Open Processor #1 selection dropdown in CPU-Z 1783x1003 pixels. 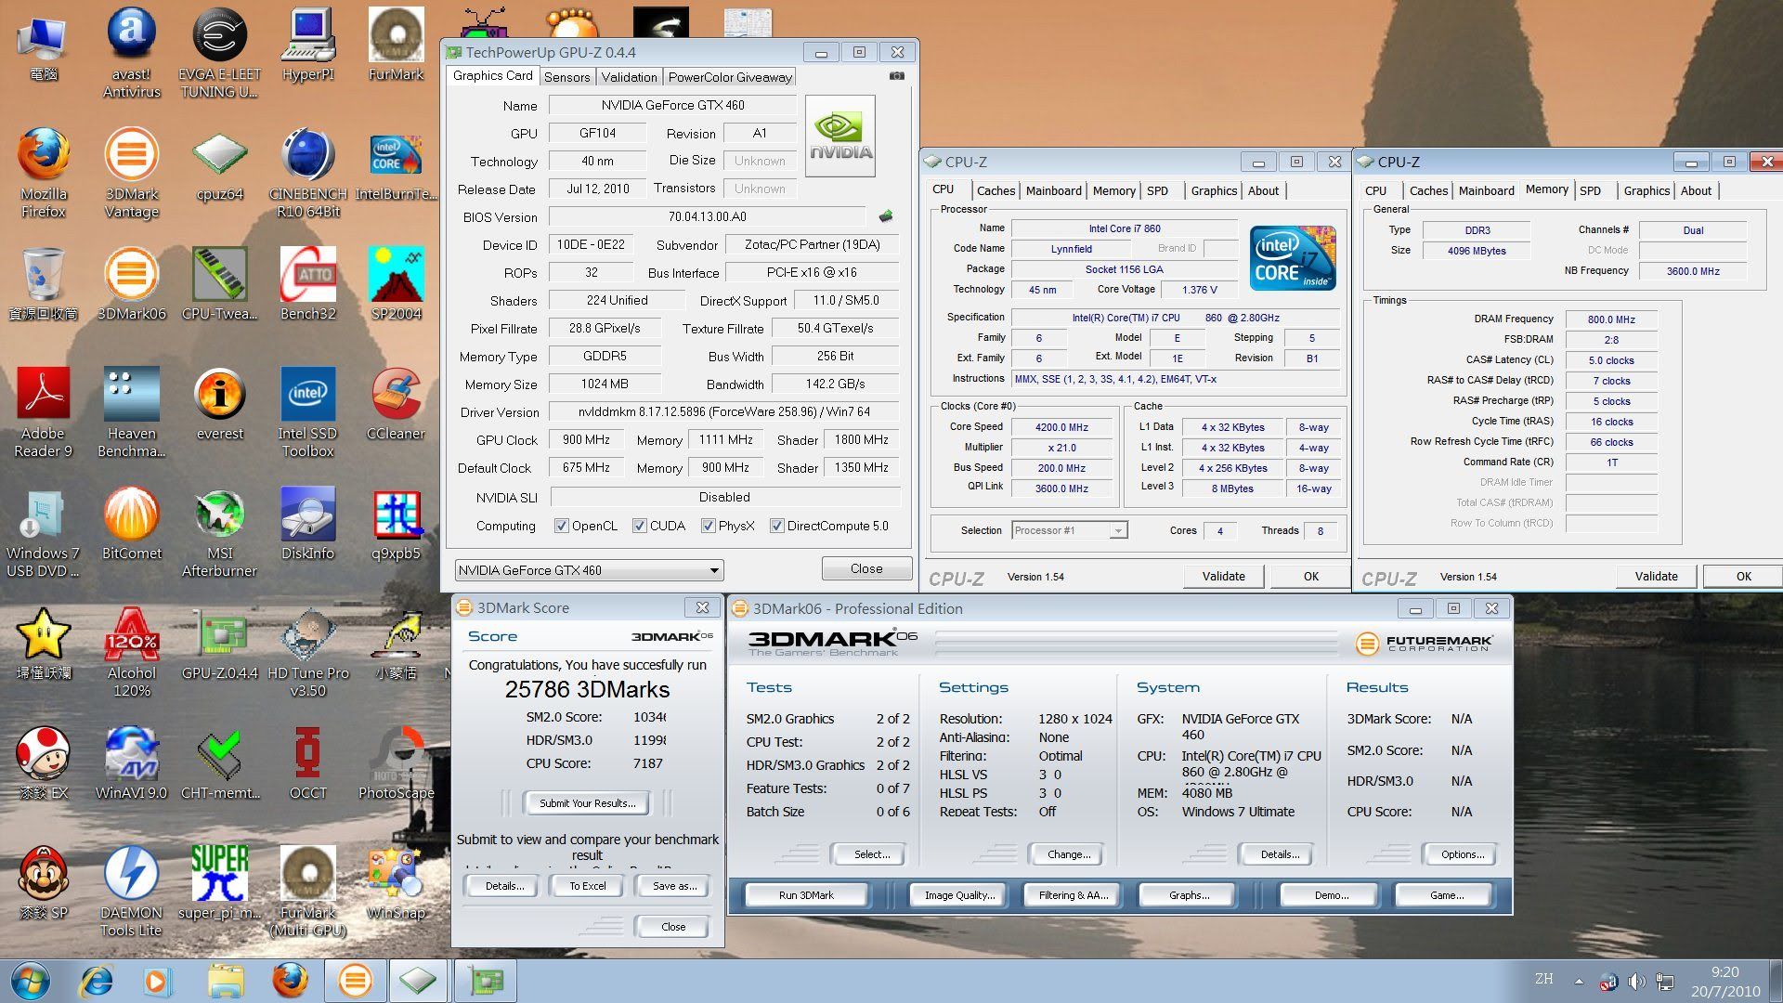point(1117,530)
